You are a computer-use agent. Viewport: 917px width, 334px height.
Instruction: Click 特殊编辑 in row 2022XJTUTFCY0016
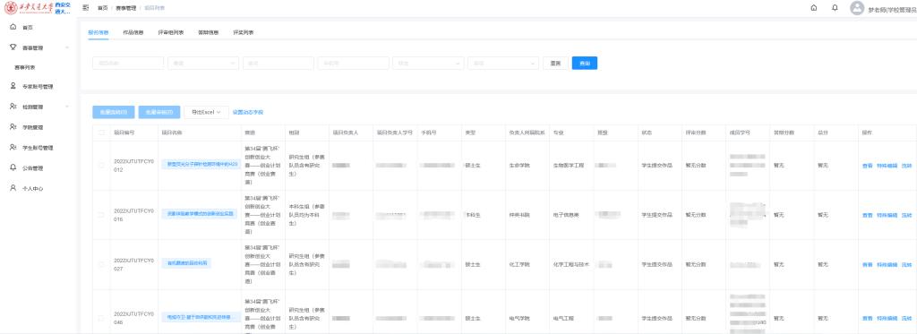(x=887, y=215)
